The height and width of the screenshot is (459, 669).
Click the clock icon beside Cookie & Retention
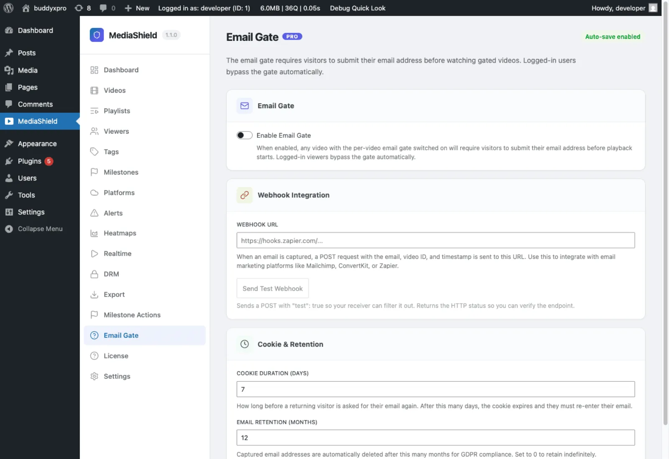pos(245,344)
